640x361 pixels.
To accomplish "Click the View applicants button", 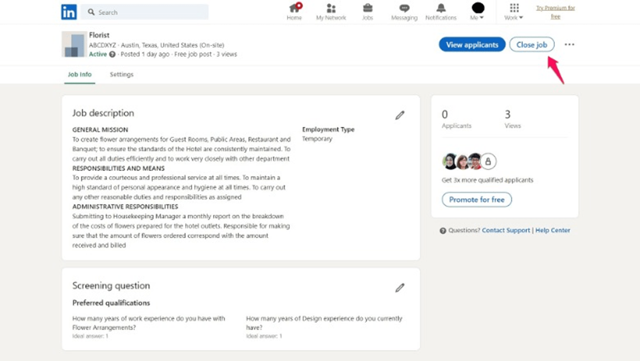I will pos(472,45).
